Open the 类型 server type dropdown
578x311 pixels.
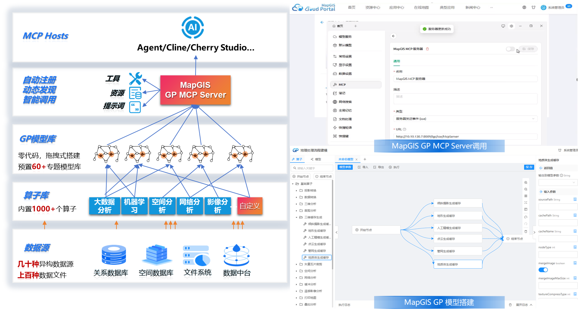point(465,119)
